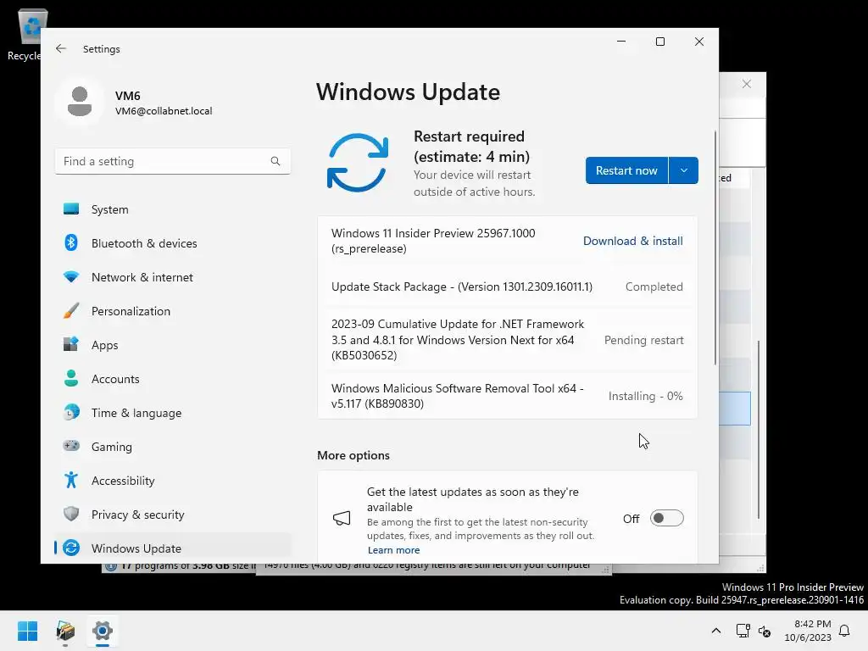Click the Restart now button

[626, 170]
